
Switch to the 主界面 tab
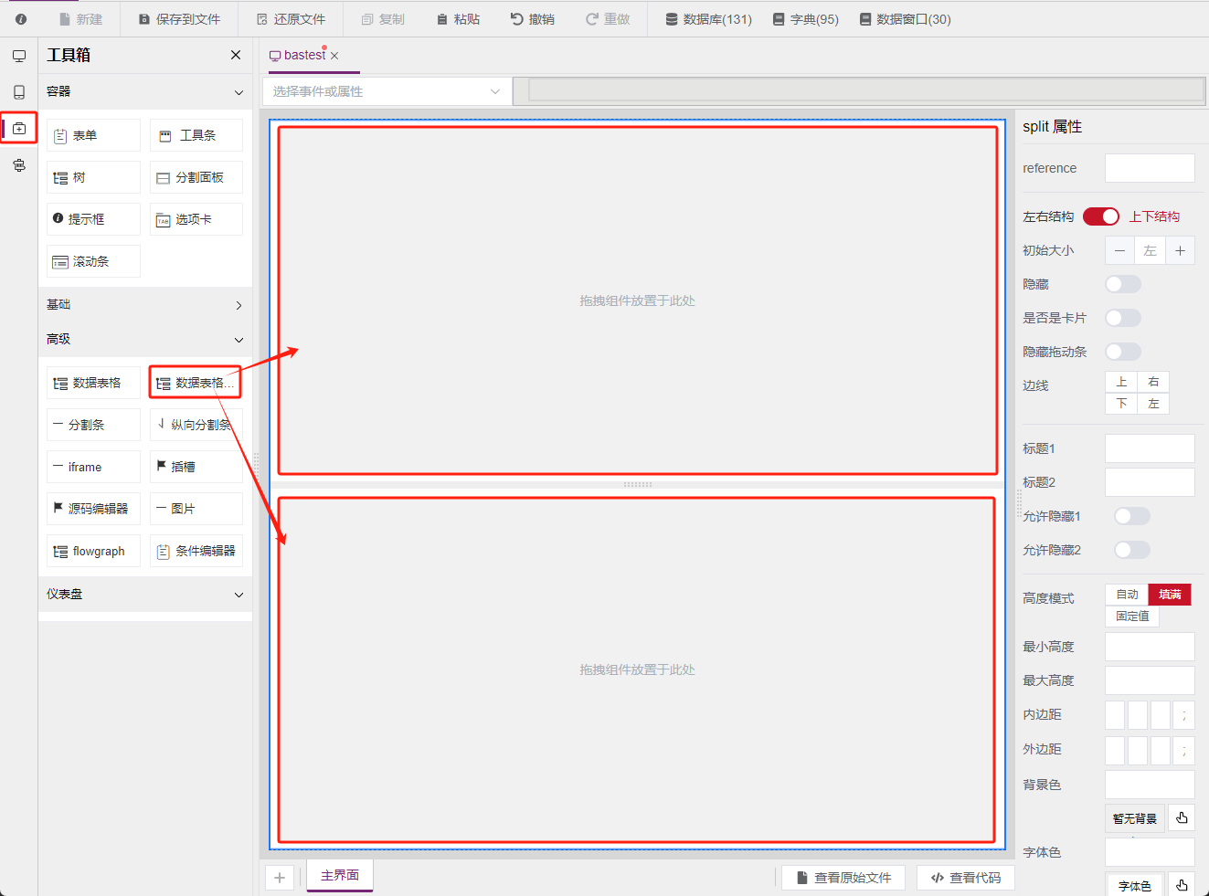[x=340, y=875]
